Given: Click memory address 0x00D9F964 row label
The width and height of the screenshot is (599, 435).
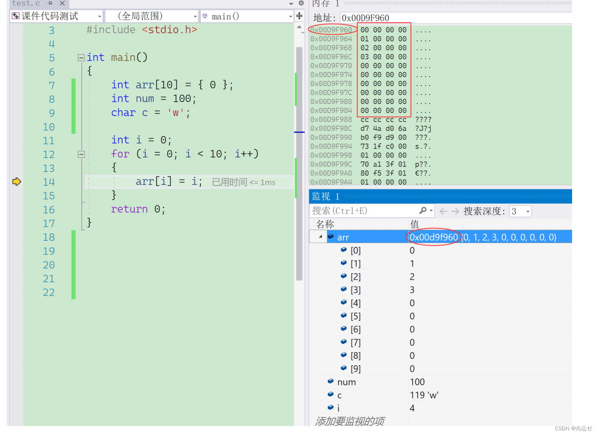Looking at the screenshot, I should tap(331, 39).
